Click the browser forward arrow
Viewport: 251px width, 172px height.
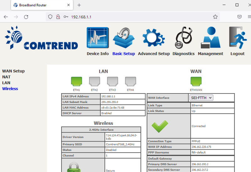[16, 17]
